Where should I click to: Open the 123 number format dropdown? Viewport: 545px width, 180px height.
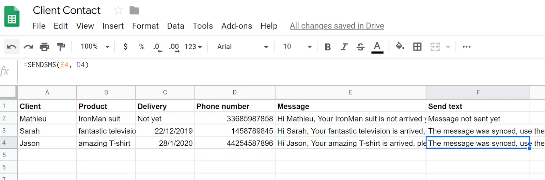(193, 47)
